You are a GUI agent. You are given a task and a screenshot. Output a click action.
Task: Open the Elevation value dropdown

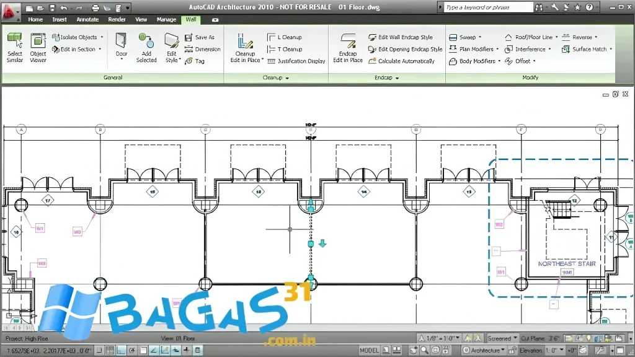pos(554,350)
